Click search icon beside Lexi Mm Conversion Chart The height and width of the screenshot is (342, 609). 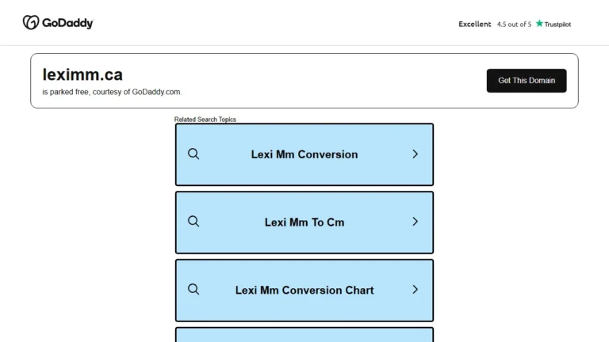pos(193,289)
